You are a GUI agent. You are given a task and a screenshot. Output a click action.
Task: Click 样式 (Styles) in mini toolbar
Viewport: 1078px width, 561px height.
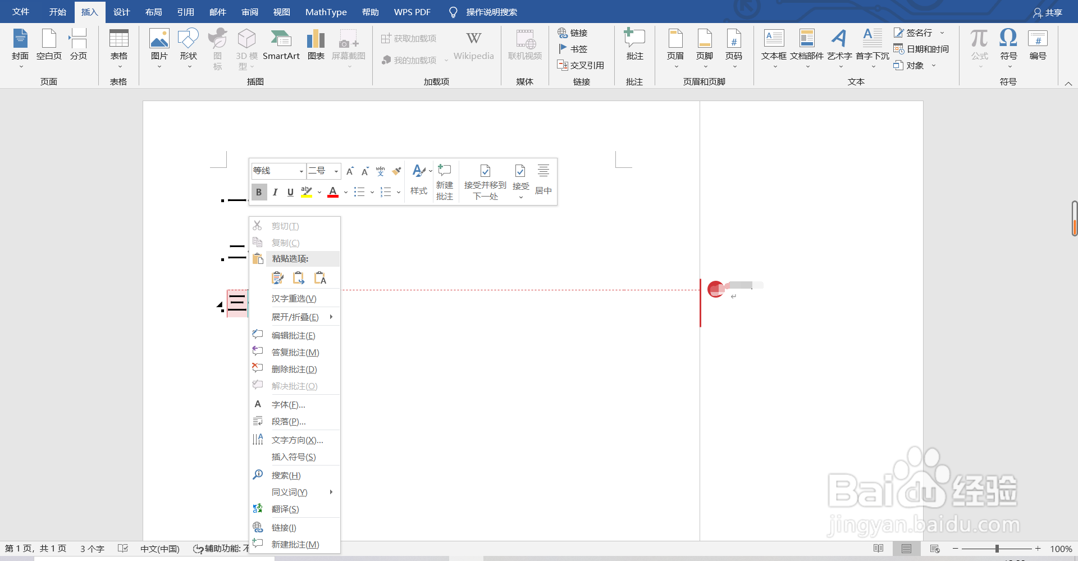tap(419, 180)
